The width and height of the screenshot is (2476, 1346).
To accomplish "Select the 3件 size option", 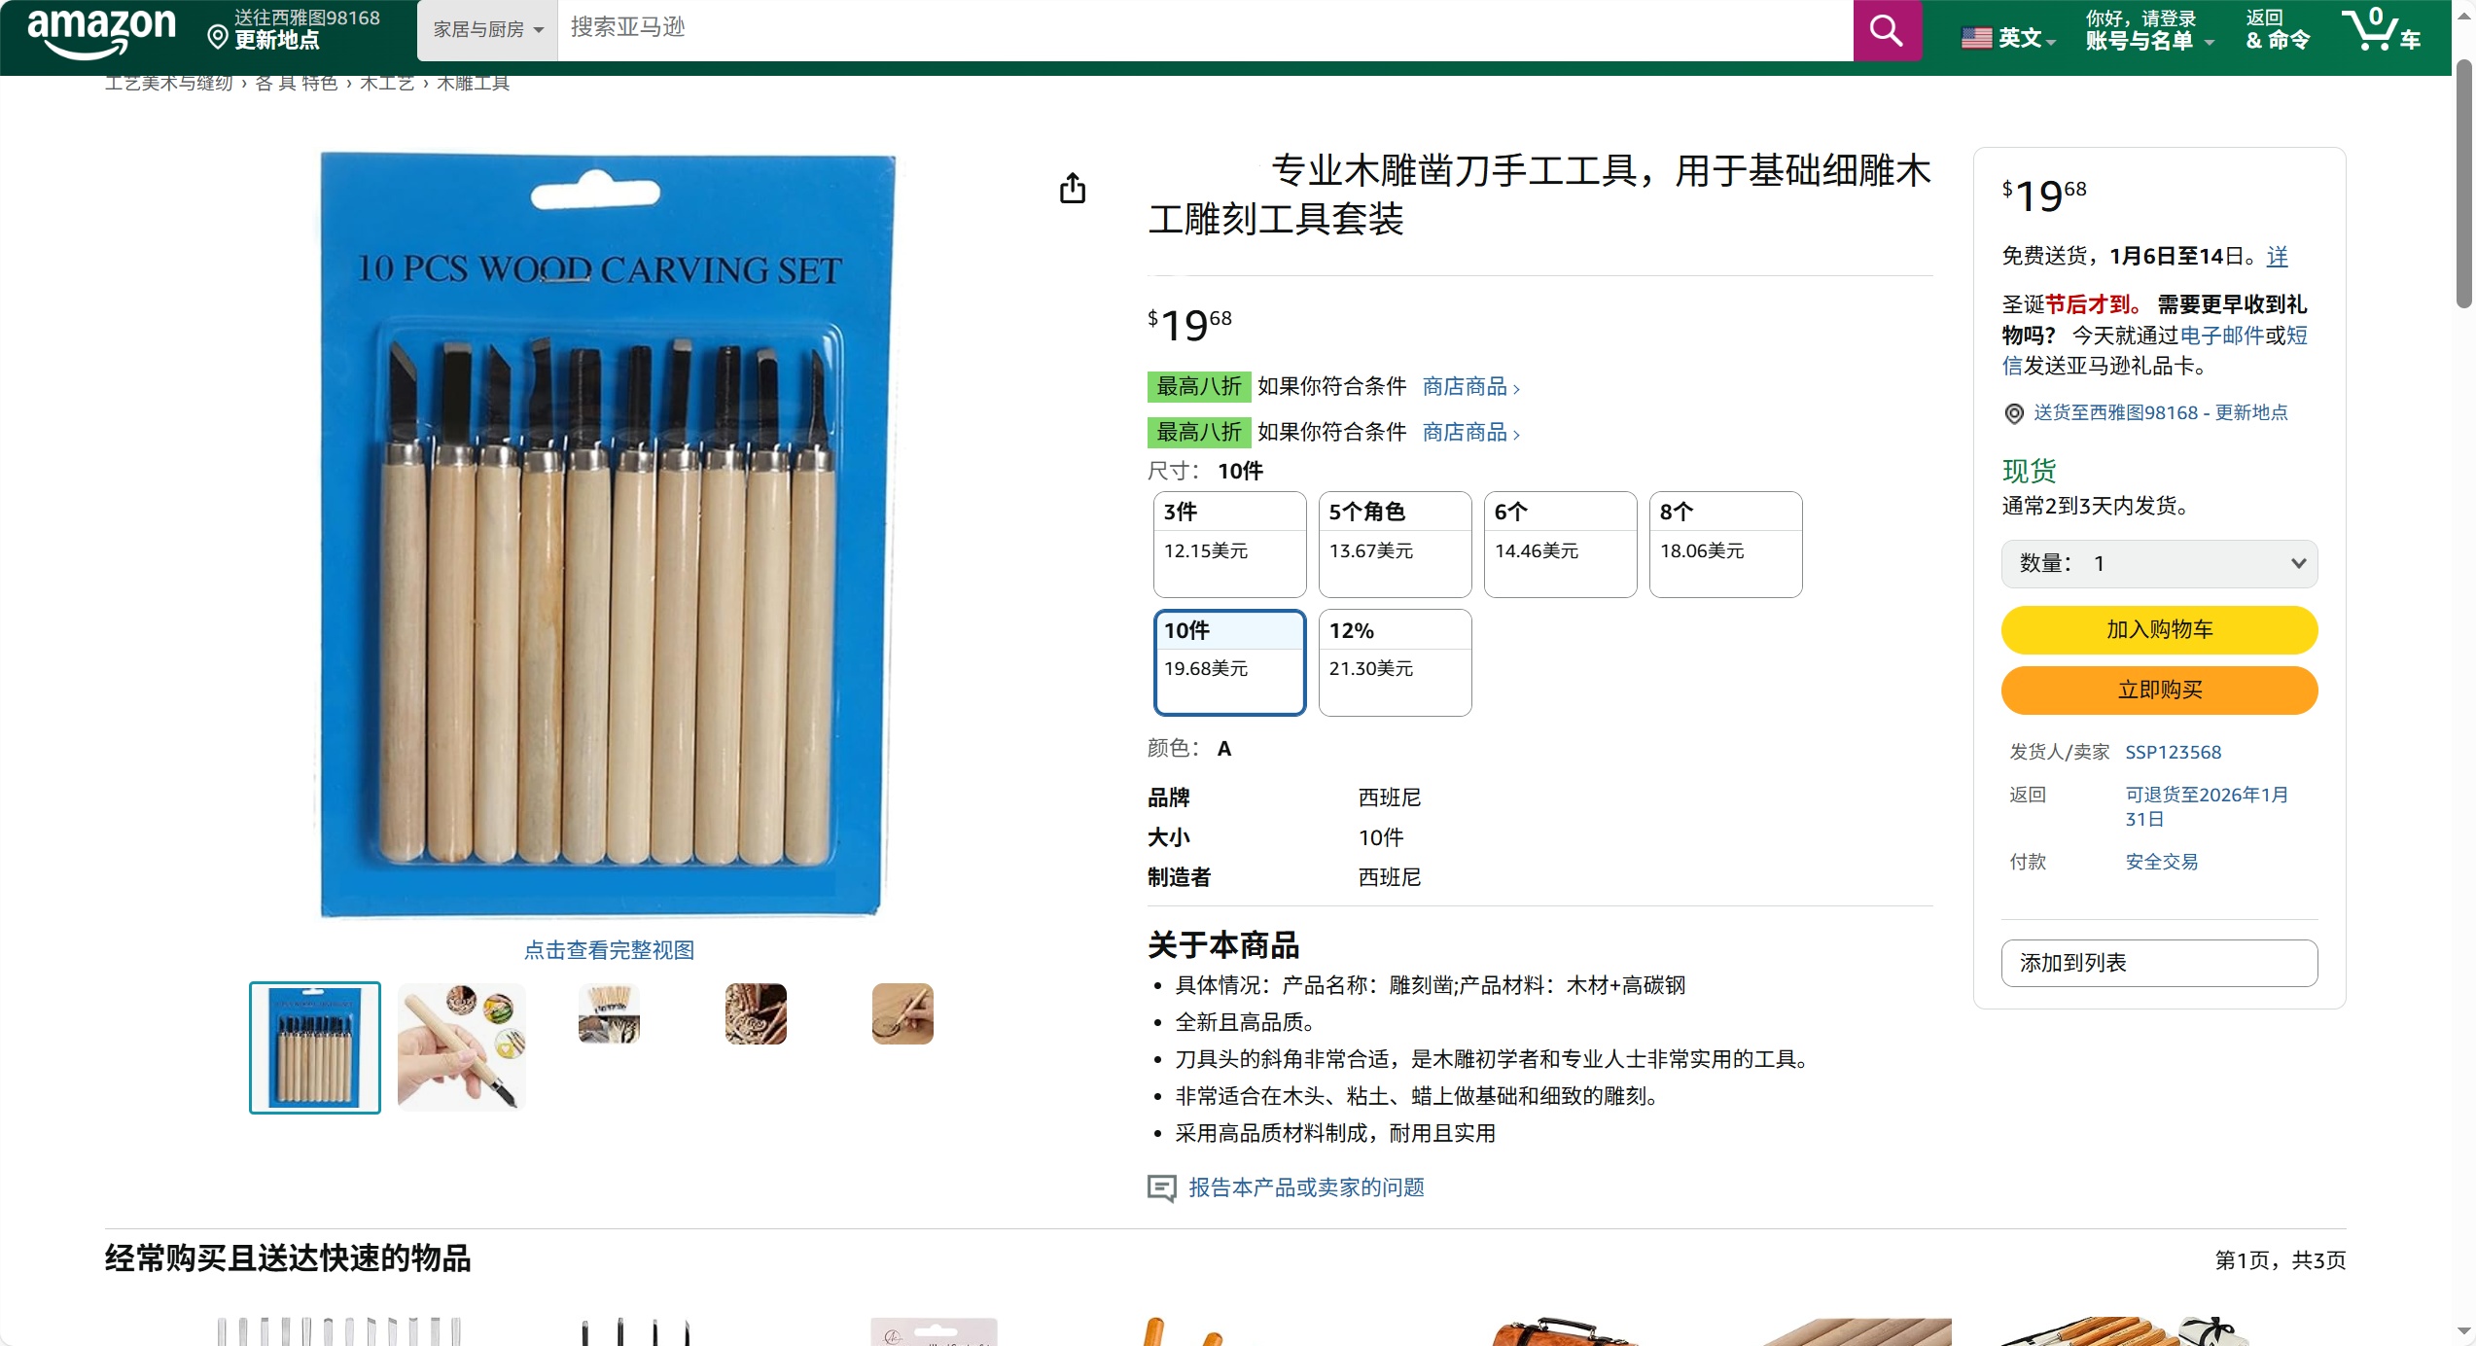I will click(x=1229, y=544).
